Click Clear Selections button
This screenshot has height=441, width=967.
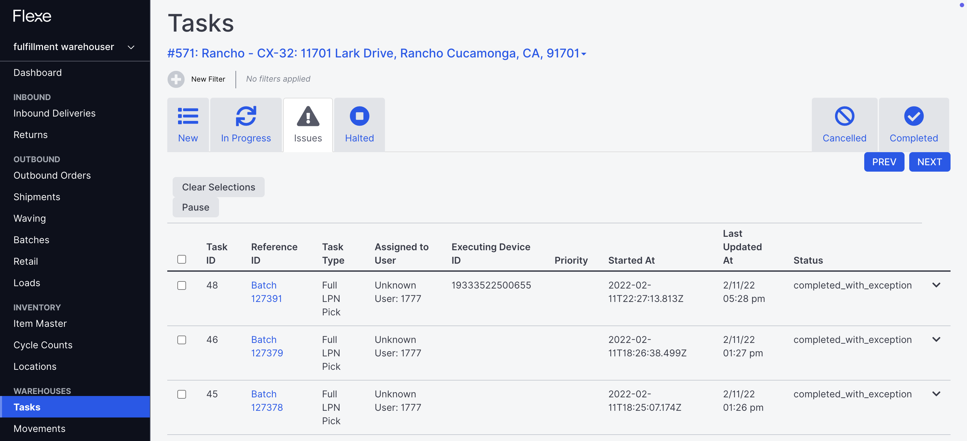[218, 187]
